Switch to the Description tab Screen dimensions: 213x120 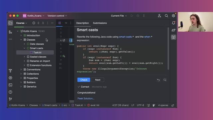click(83, 23)
